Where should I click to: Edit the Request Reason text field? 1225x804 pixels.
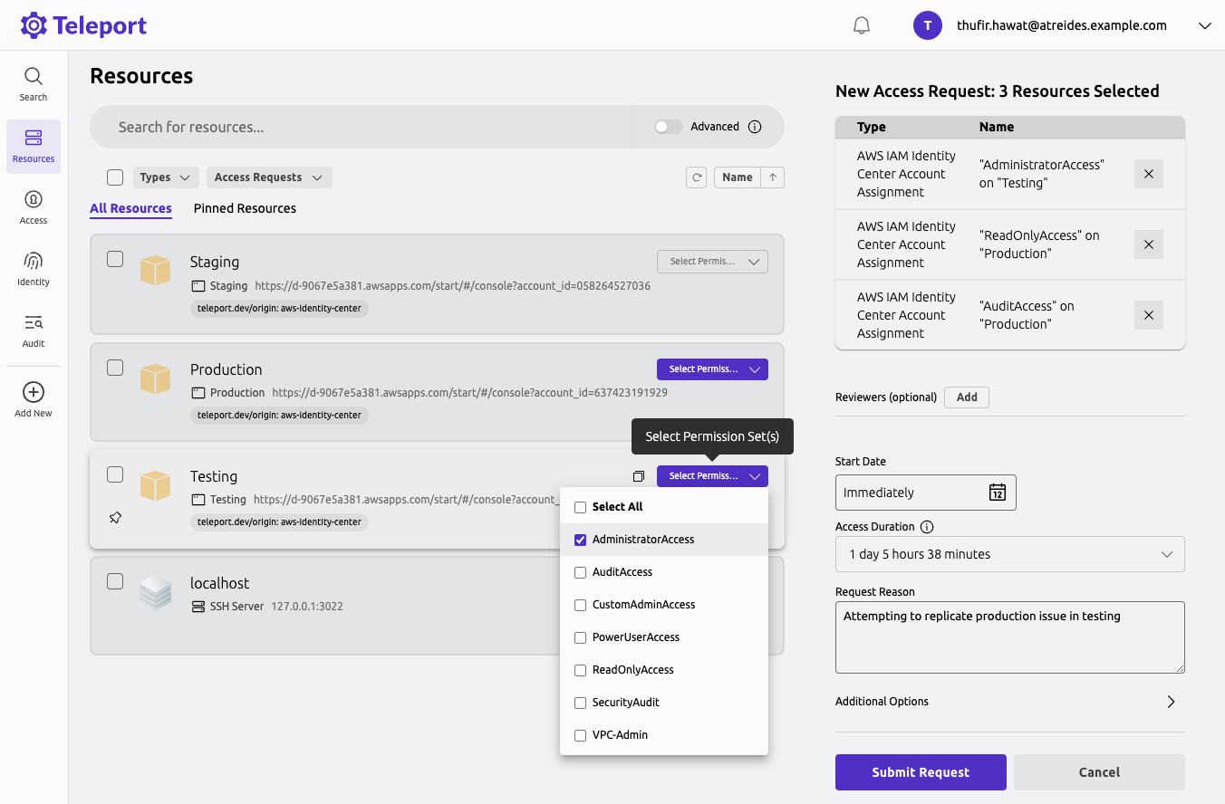click(1009, 636)
